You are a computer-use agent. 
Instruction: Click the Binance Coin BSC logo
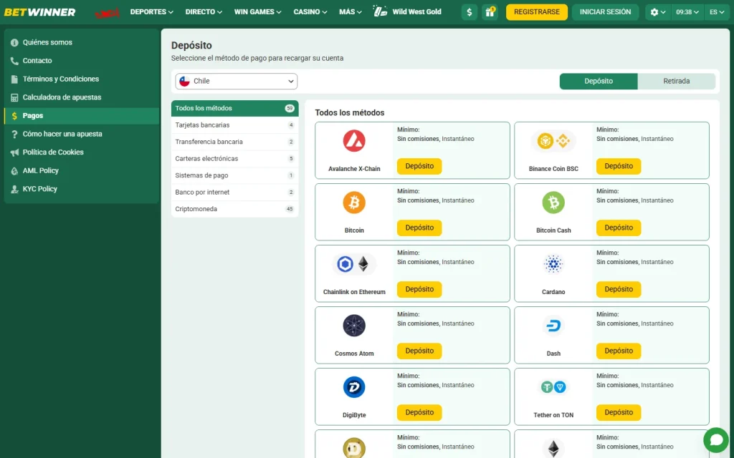[553, 141]
